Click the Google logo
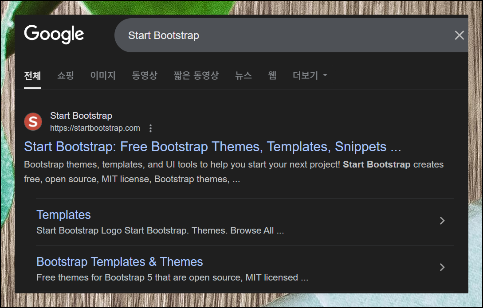The image size is (483, 308). (x=54, y=34)
